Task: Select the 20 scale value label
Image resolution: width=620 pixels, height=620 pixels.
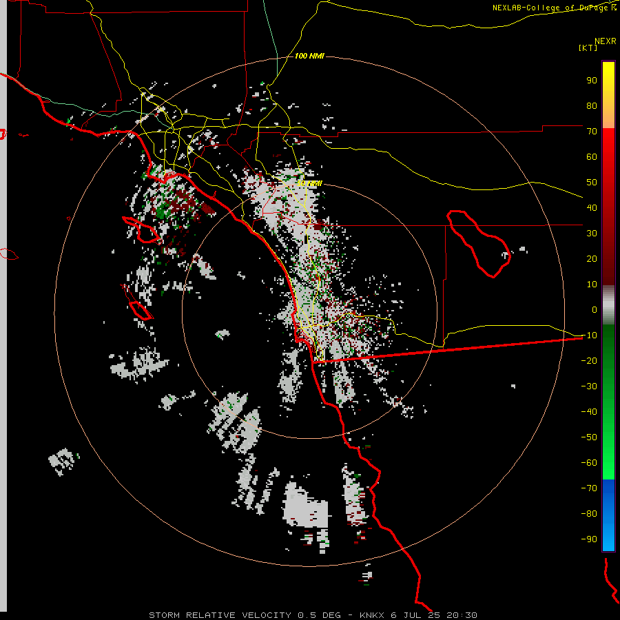Action: pyautogui.click(x=592, y=258)
